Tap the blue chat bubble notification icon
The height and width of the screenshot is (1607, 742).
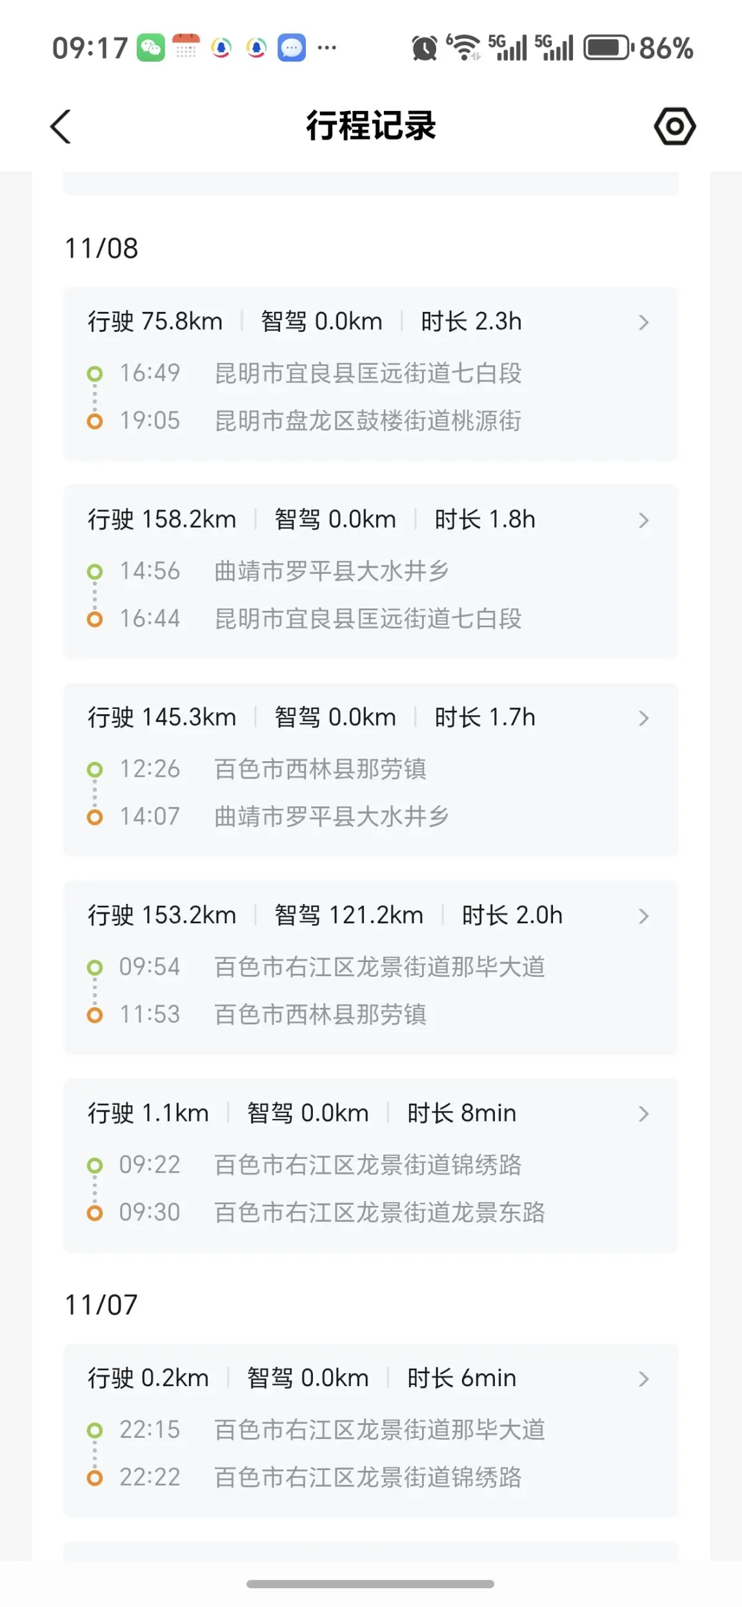click(x=291, y=48)
